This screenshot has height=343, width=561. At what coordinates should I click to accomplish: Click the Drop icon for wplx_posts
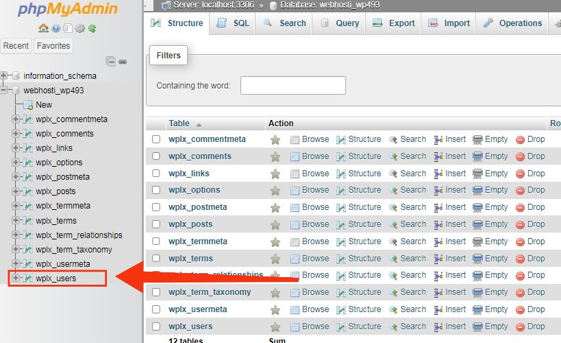pyautogui.click(x=520, y=225)
